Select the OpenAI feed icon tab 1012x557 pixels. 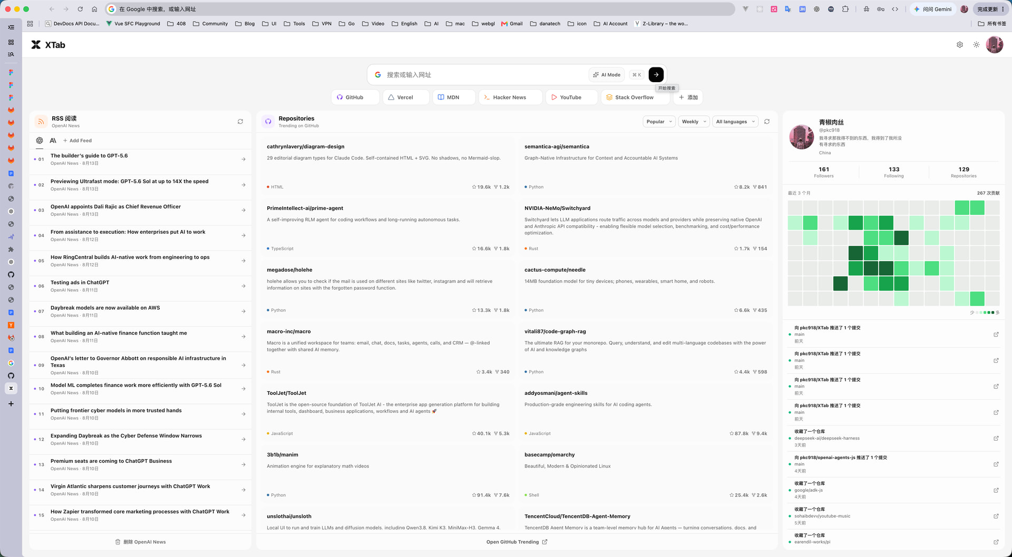pyautogui.click(x=40, y=141)
